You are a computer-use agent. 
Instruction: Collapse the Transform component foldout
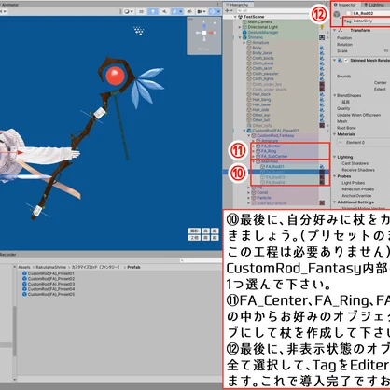pyautogui.click(x=335, y=31)
